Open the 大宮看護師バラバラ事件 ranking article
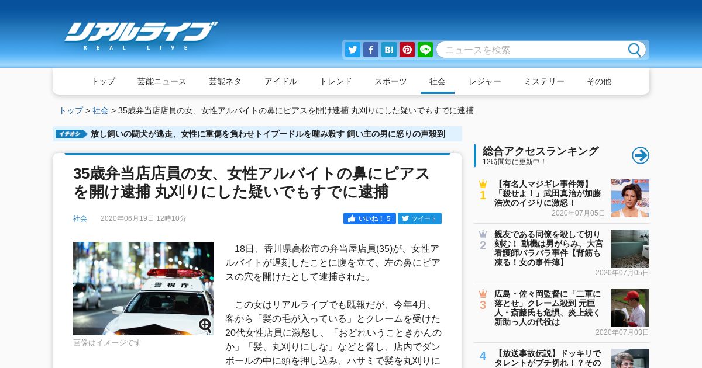 click(x=549, y=249)
